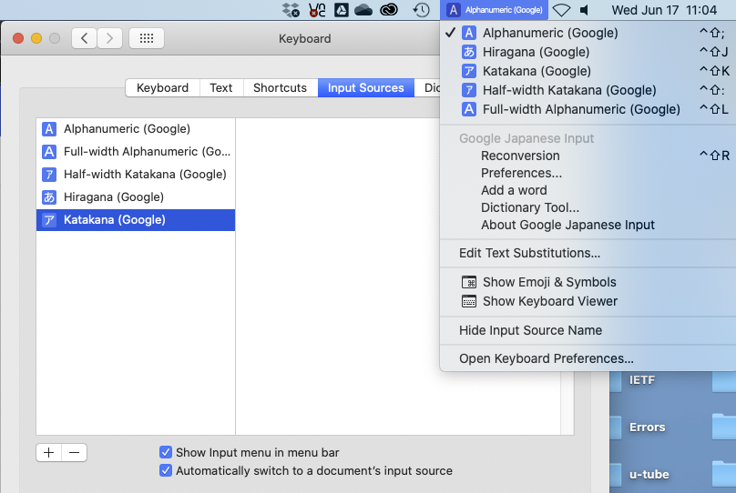Open Time Machine menu bar icon
736x493 pixels.
point(421,10)
